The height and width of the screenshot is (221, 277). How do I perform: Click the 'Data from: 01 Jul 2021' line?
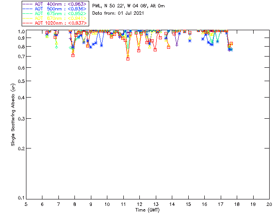click(x=118, y=13)
